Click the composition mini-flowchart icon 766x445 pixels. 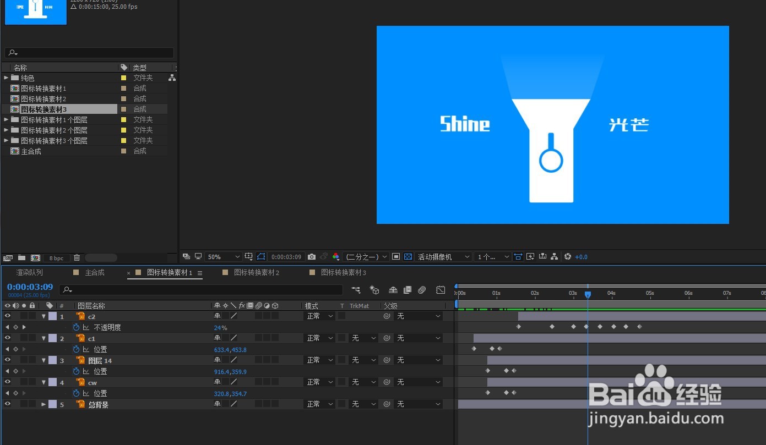pos(356,289)
